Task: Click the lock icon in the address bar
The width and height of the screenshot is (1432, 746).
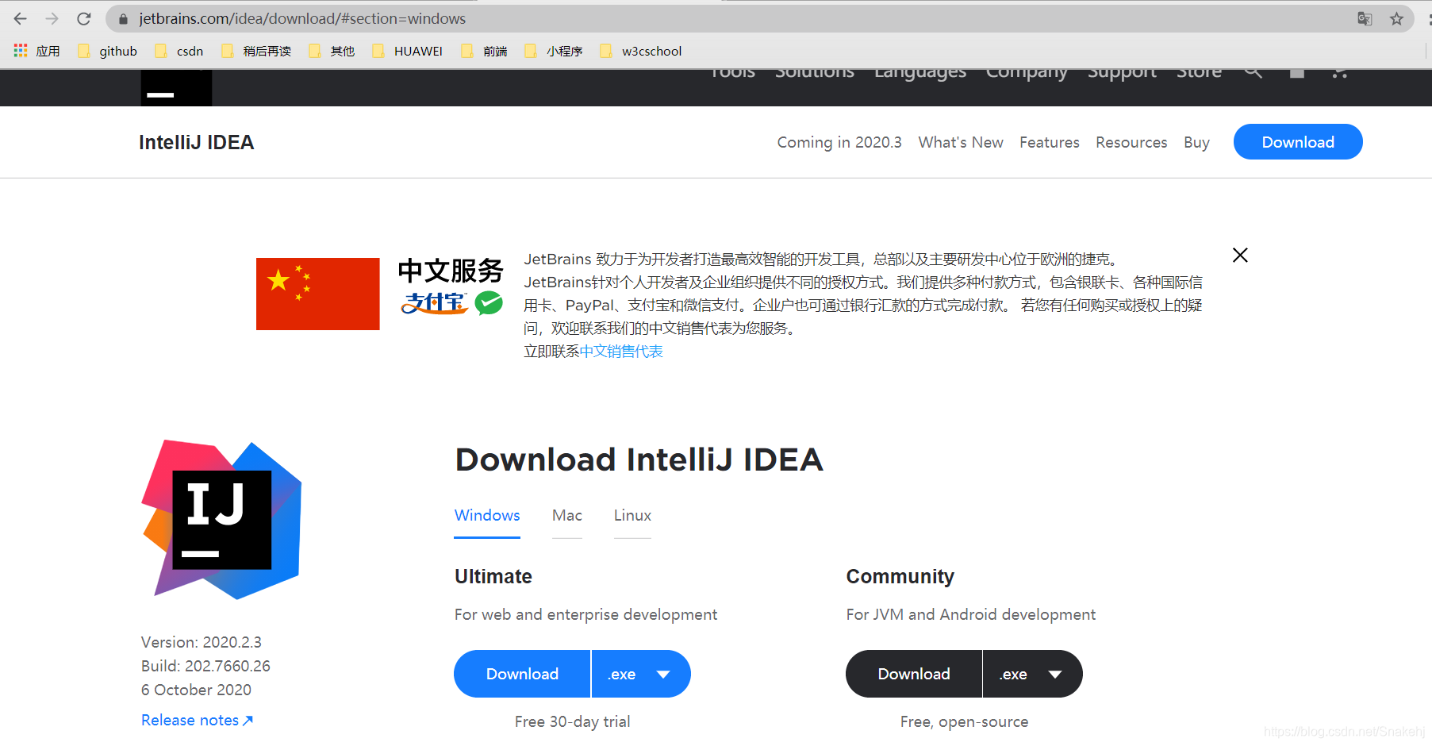Action: 123,19
